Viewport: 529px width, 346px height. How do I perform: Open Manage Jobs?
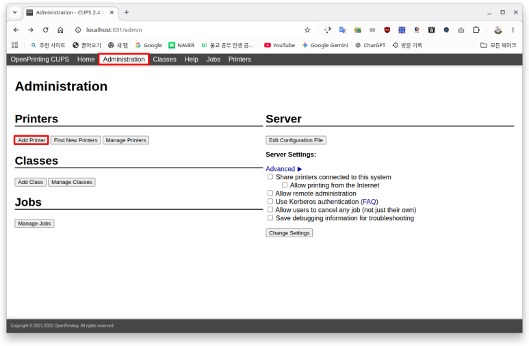34,224
